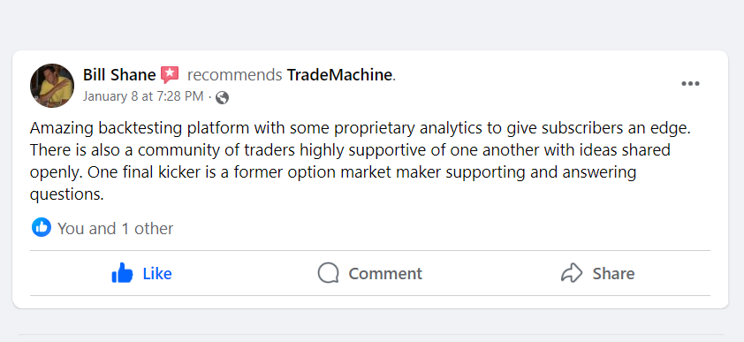The height and width of the screenshot is (342, 744).
Task: Toggle the Like label to unlike the post
Action: tap(157, 274)
